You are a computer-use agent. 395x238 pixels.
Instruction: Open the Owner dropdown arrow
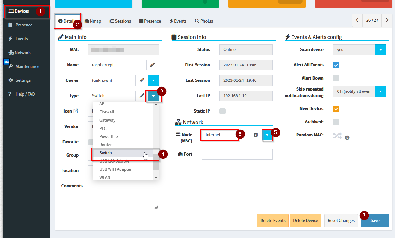(153, 80)
